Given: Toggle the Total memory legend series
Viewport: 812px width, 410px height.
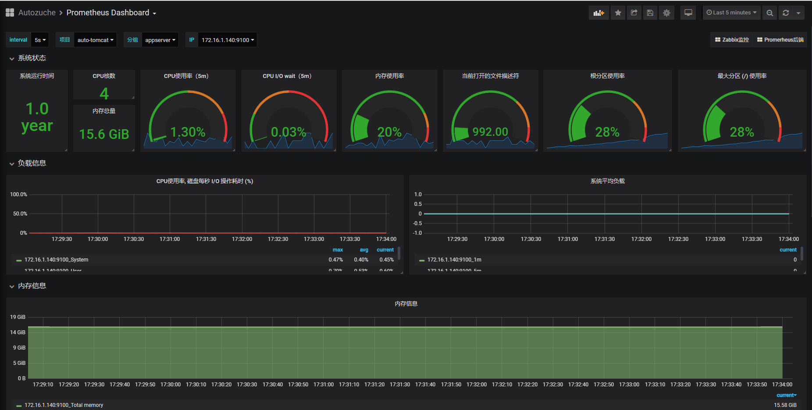Looking at the screenshot, I should pos(64,405).
